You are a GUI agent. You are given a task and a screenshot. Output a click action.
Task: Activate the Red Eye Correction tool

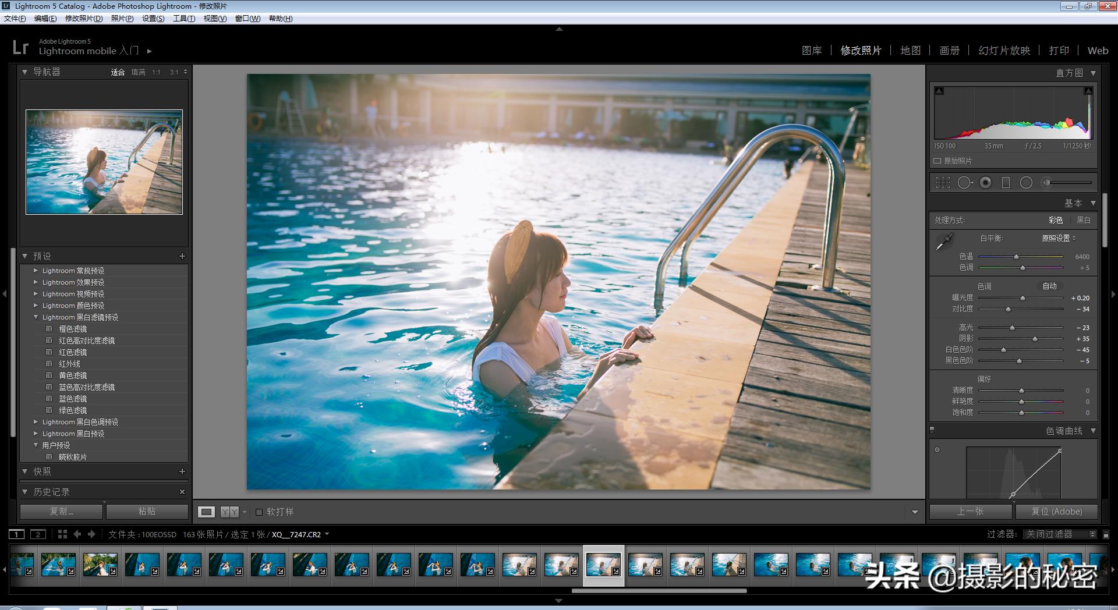pyautogui.click(x=985, y=183)
